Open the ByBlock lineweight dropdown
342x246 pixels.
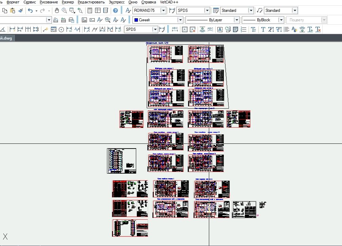click(281, 20)
